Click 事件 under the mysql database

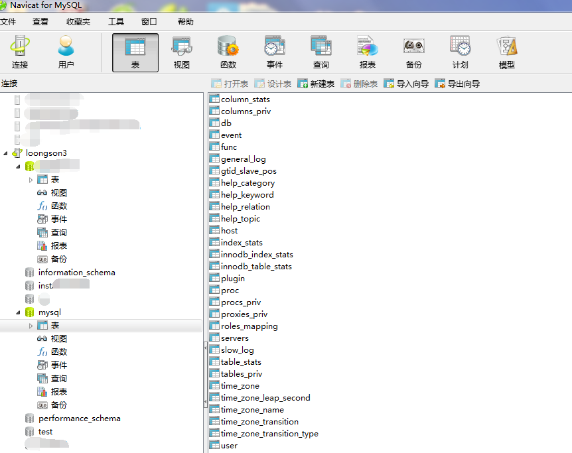coord(59,365)
